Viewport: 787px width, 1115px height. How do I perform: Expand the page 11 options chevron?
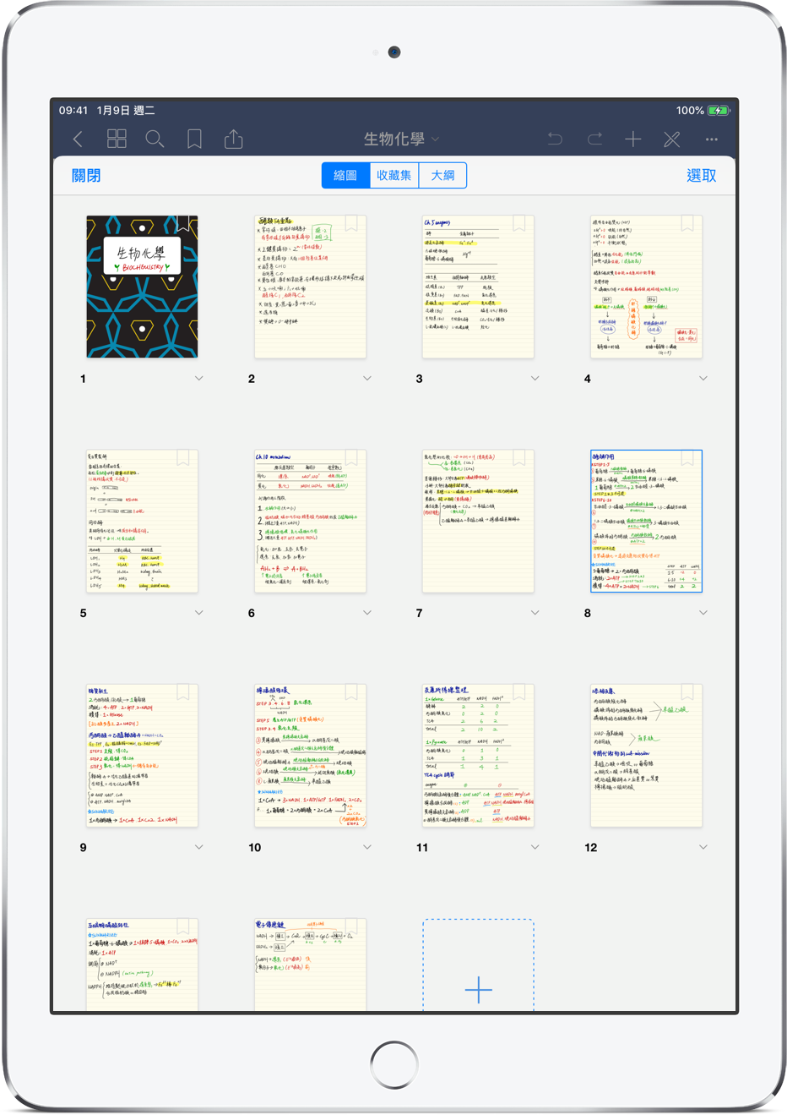pos(535,847)
